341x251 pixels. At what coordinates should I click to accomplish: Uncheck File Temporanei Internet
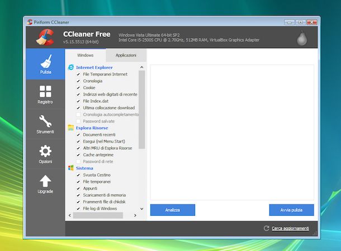click(78, 74)
